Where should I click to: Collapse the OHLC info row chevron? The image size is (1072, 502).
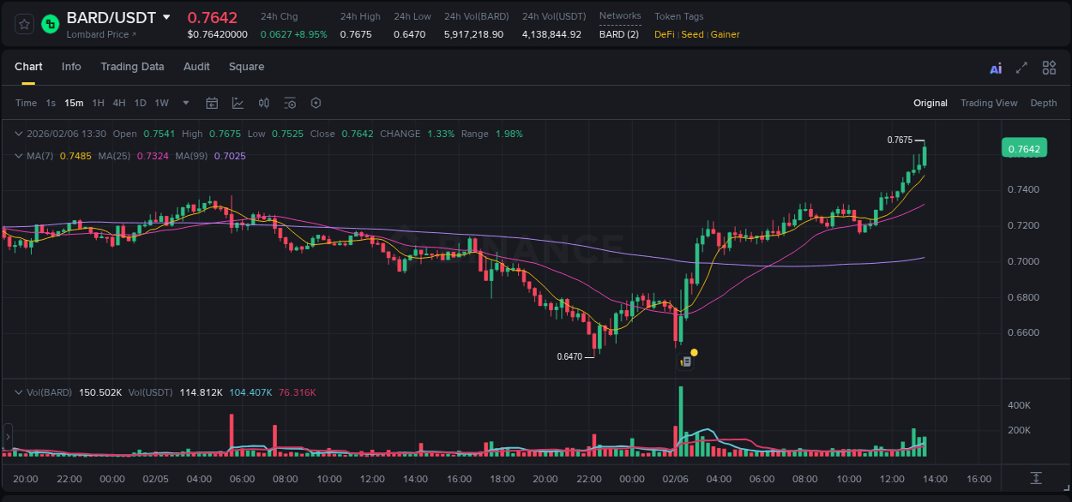coord(19,134)
